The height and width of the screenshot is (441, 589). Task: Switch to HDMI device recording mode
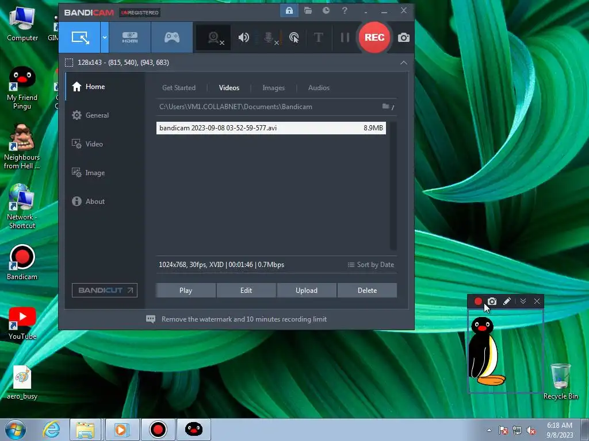click(130, 37)
